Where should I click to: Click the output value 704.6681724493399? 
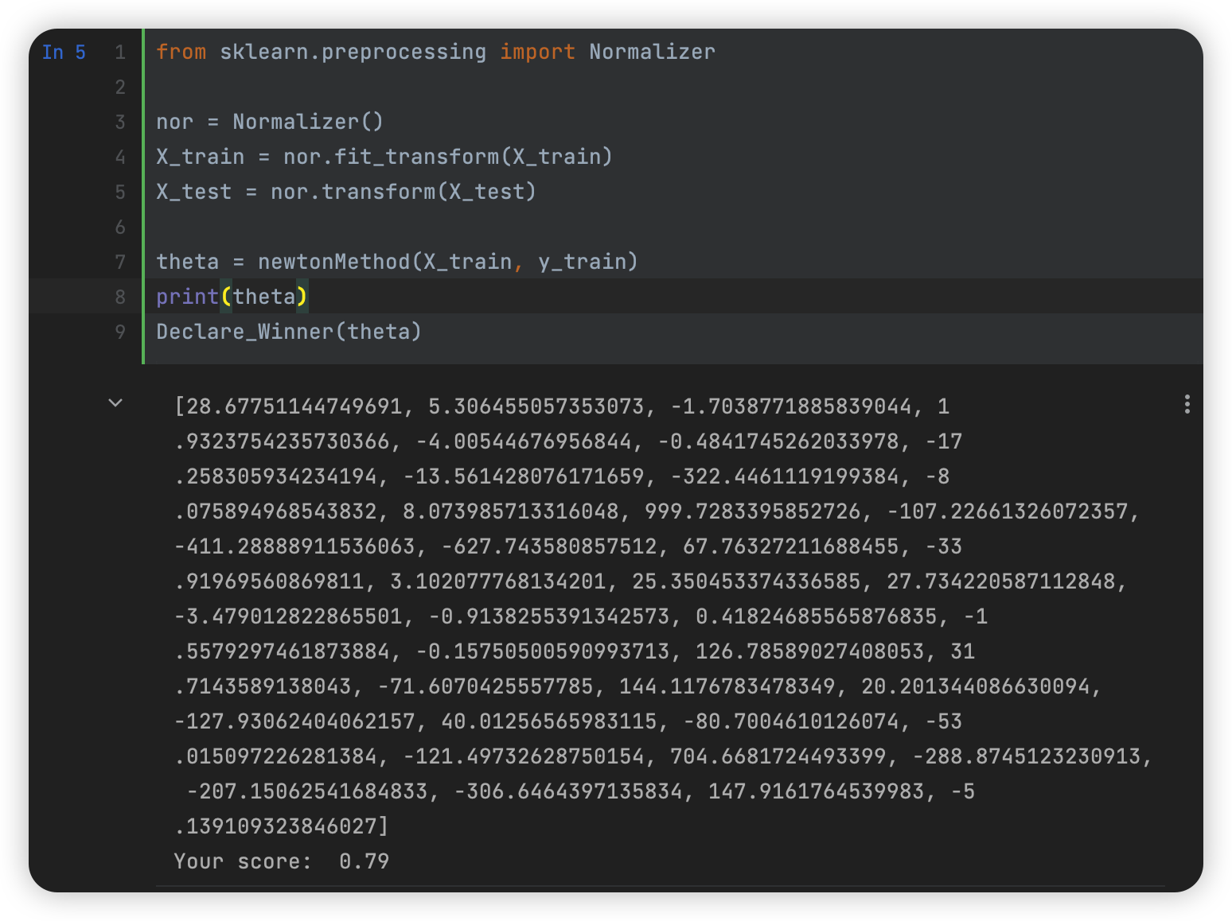[778, 756]
